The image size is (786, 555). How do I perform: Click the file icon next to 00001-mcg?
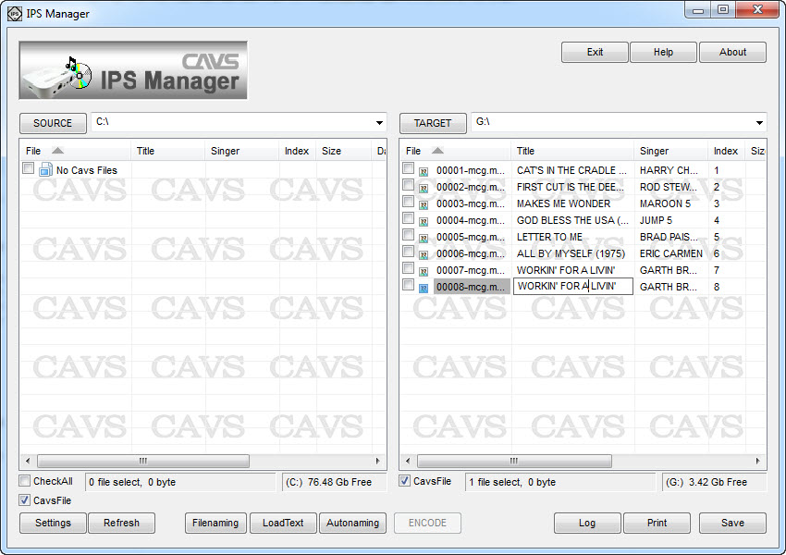424,171
